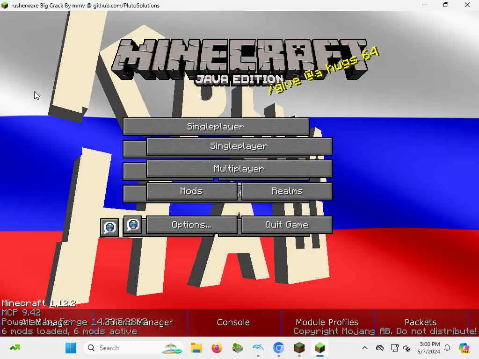Open the Options... screen
This screenshot has width=479, height=359.
(x=191, y=225)
